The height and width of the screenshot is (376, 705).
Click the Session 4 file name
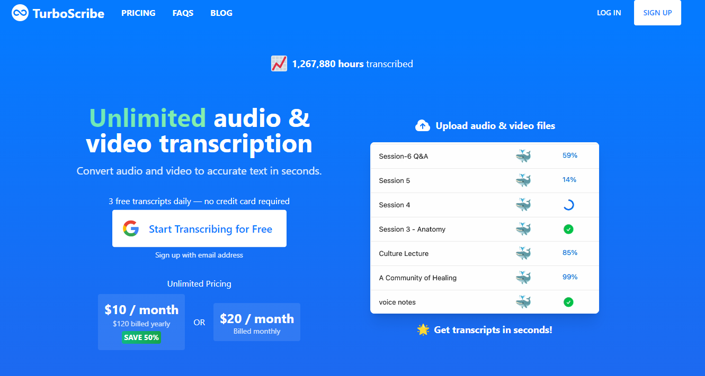click(395, 205)
